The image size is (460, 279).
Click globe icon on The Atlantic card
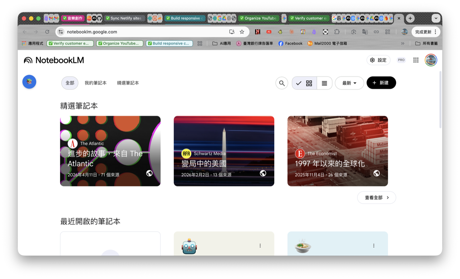(149, 173)
